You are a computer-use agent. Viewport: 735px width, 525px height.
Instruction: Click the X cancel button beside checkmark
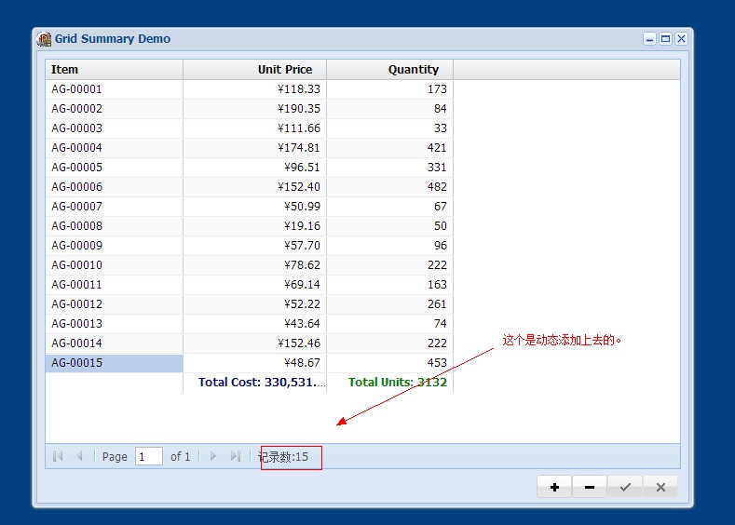pos(660,487)
